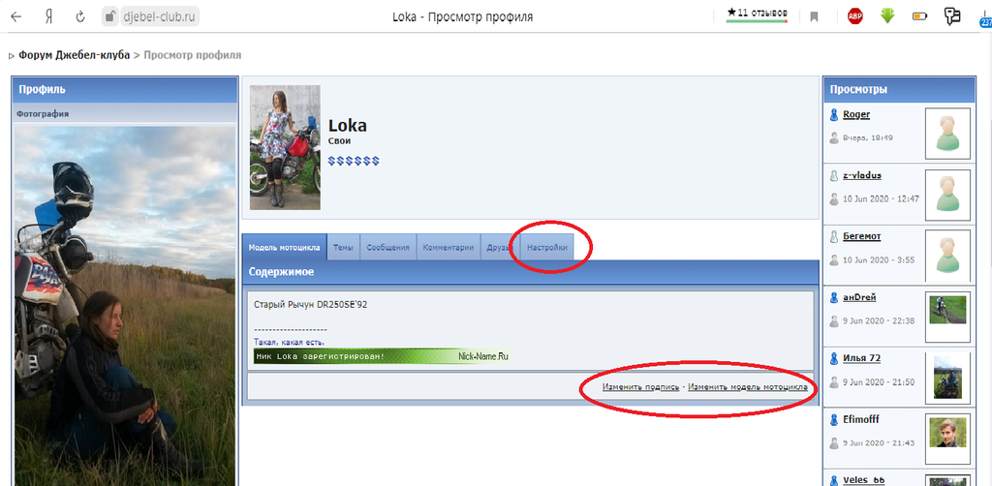Click the user status icon beside z-vladus
The width and height of the screenshot is (992, 486).
pos(834,175)
